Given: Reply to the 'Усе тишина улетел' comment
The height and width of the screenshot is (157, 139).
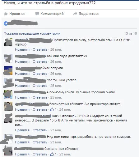Looking at the screenshot, I should click(x=40, y=86).
